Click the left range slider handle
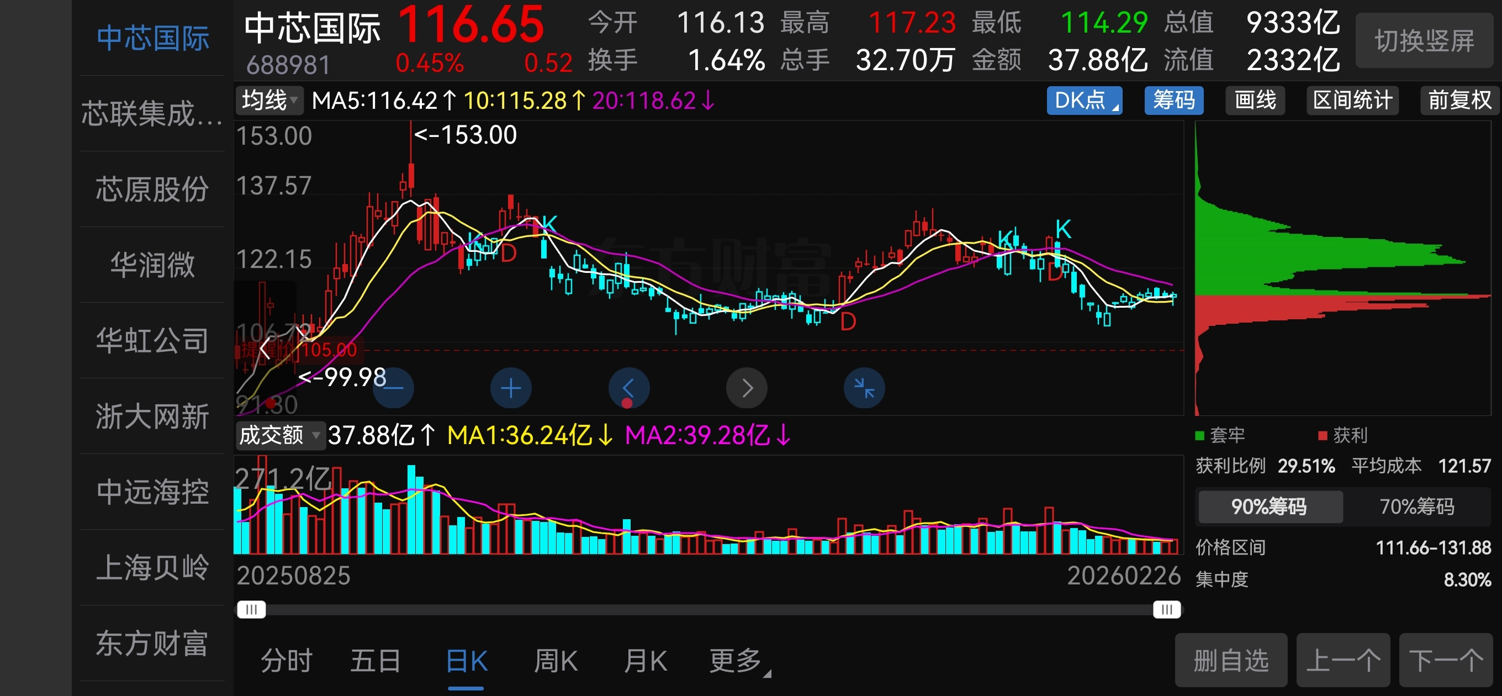Screen dimensions: 1502x696 (x=251, y=610)
